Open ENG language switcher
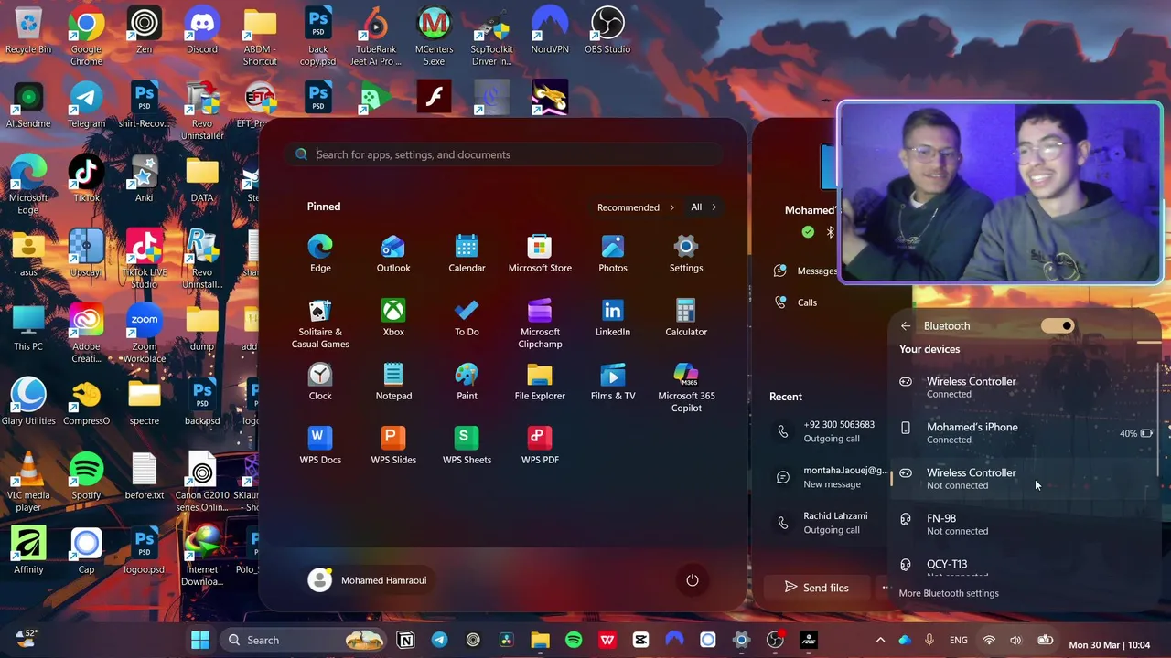Image resolution: width=1171 pixels, height=658 pixels. click(959, 640)
